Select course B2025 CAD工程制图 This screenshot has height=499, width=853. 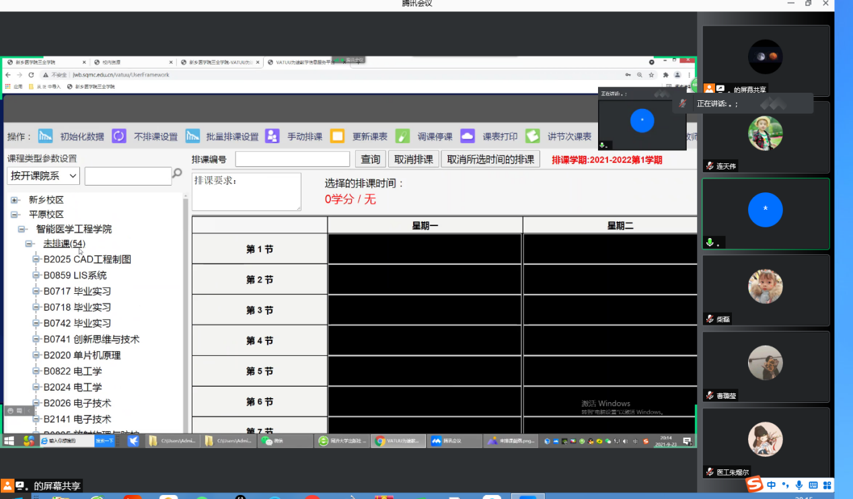(x=87, y=259)
